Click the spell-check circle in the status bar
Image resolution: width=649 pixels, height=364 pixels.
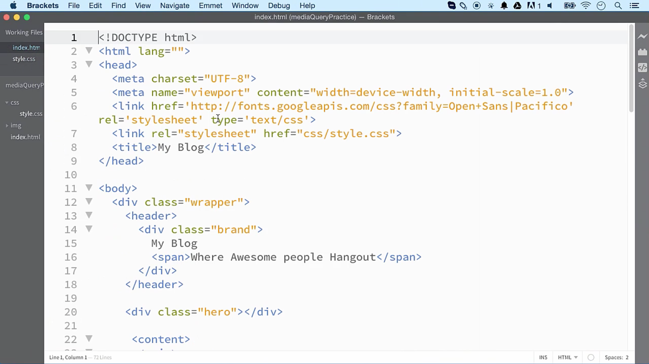tap(591, 357)
